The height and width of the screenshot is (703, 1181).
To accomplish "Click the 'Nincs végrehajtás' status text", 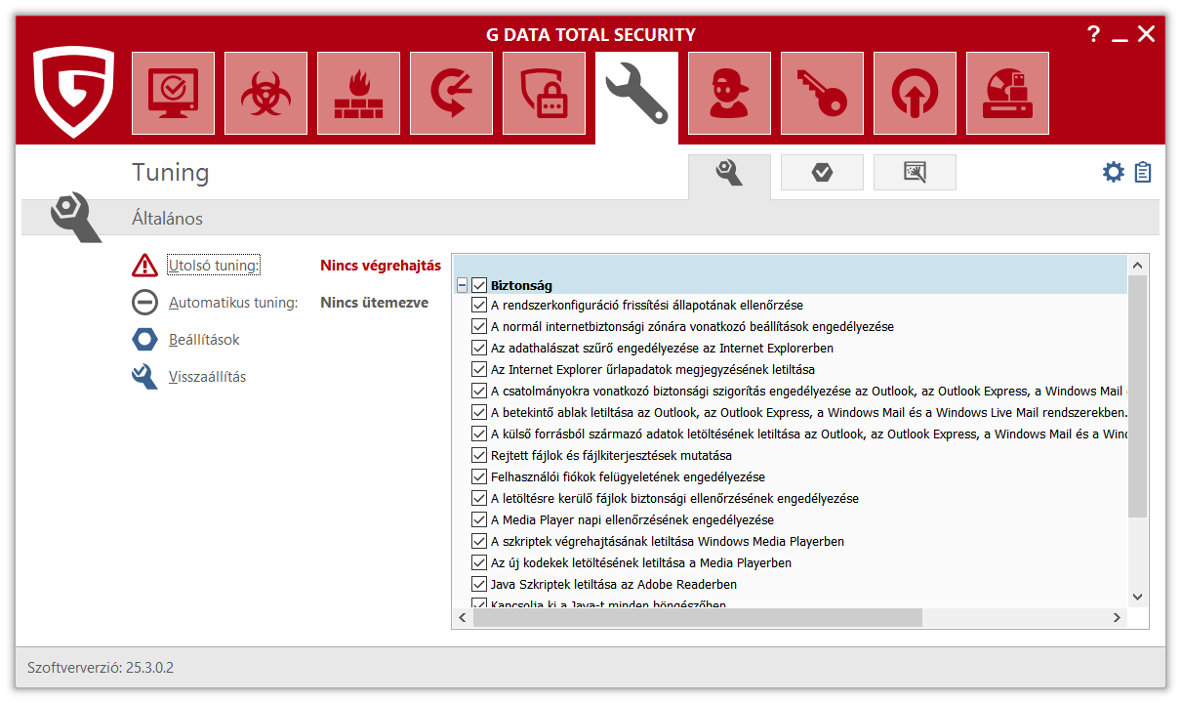I will [x=381, y=266].
